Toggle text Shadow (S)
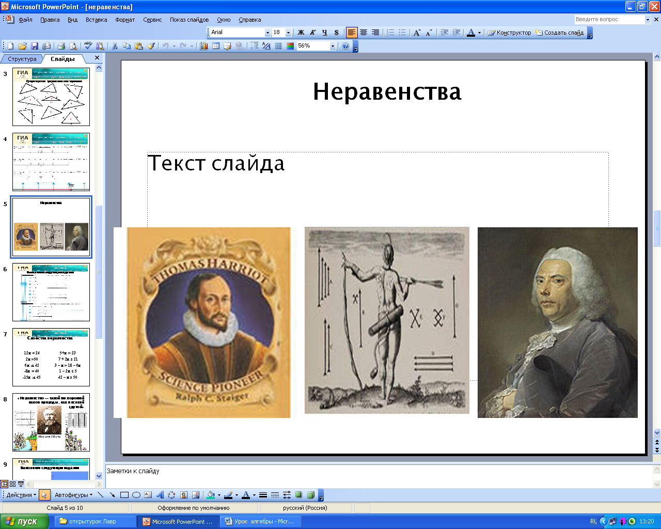661x529 pixels. 337,33
